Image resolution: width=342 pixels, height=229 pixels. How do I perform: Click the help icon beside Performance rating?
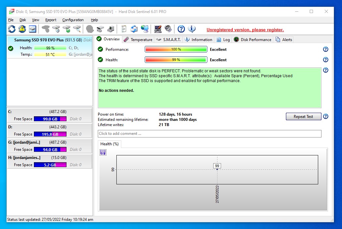pos(325,50)
